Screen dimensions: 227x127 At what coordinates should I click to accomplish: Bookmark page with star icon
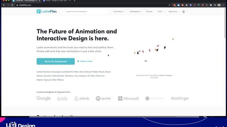pos(170,5)
